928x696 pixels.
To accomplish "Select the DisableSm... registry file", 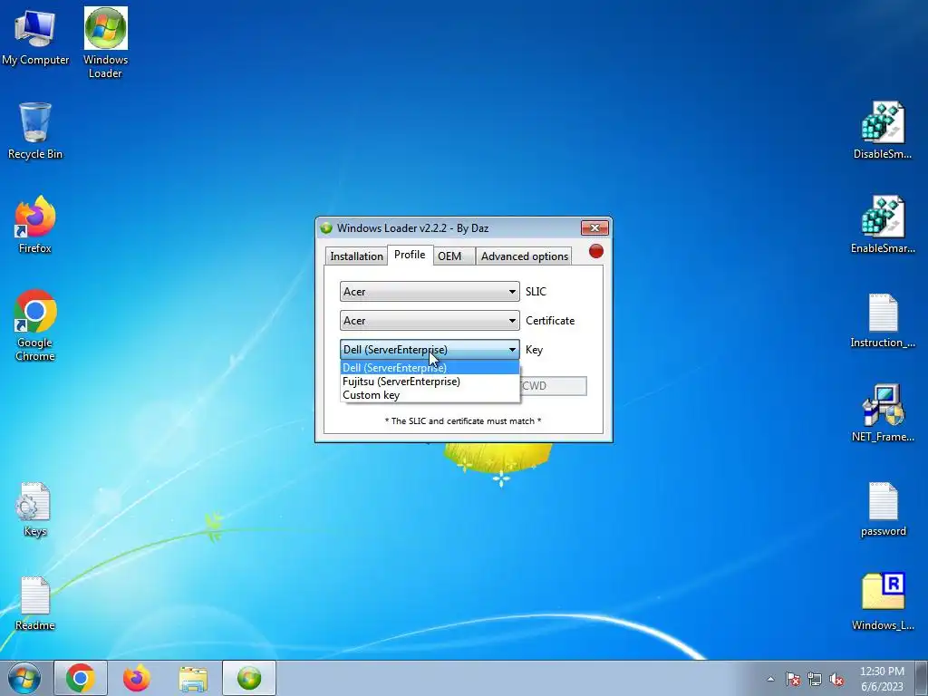I will [883, 130].
